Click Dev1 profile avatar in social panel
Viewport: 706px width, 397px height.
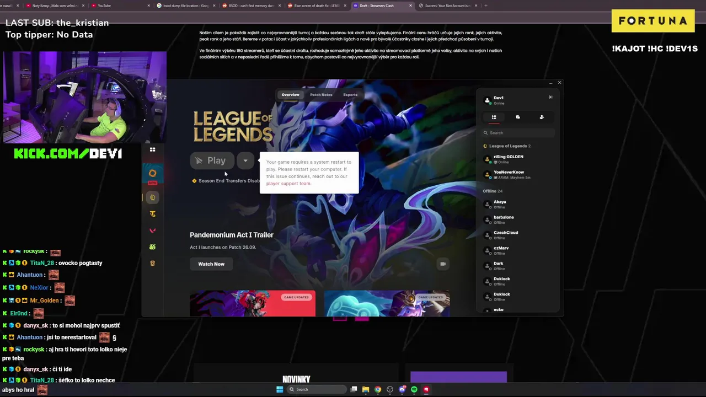click(x=487, y=100)
